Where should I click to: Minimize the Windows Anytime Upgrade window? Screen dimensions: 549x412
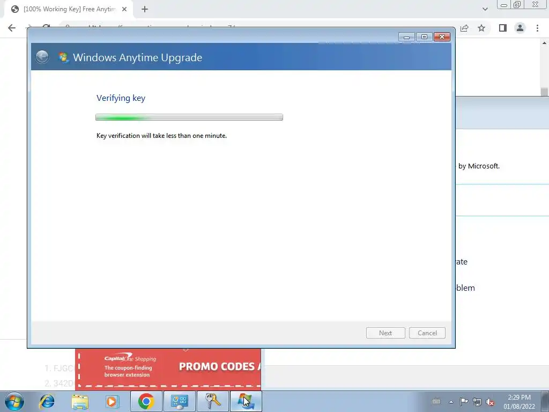coord(406,37)
